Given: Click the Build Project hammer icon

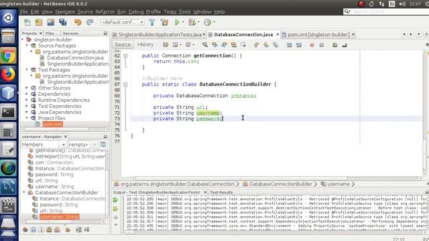Looking at the screenshot, I should click(152, 22).
